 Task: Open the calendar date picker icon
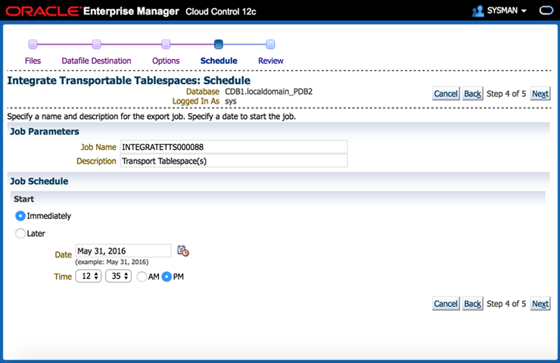click(183, 251)
